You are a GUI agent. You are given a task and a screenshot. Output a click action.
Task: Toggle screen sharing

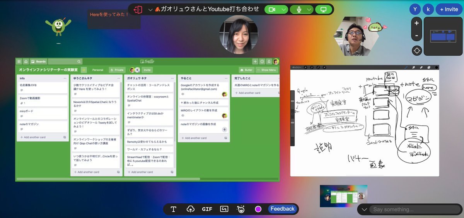click(324, 9)
